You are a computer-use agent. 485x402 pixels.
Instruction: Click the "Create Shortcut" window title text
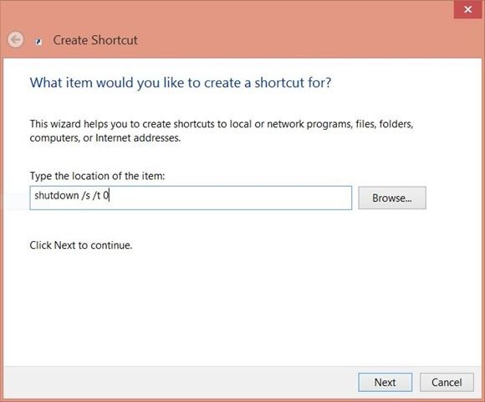[x=95, y=40]
